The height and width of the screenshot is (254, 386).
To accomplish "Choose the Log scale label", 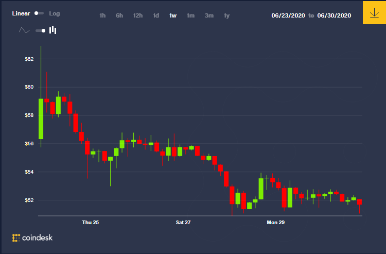I will [55, 13].
